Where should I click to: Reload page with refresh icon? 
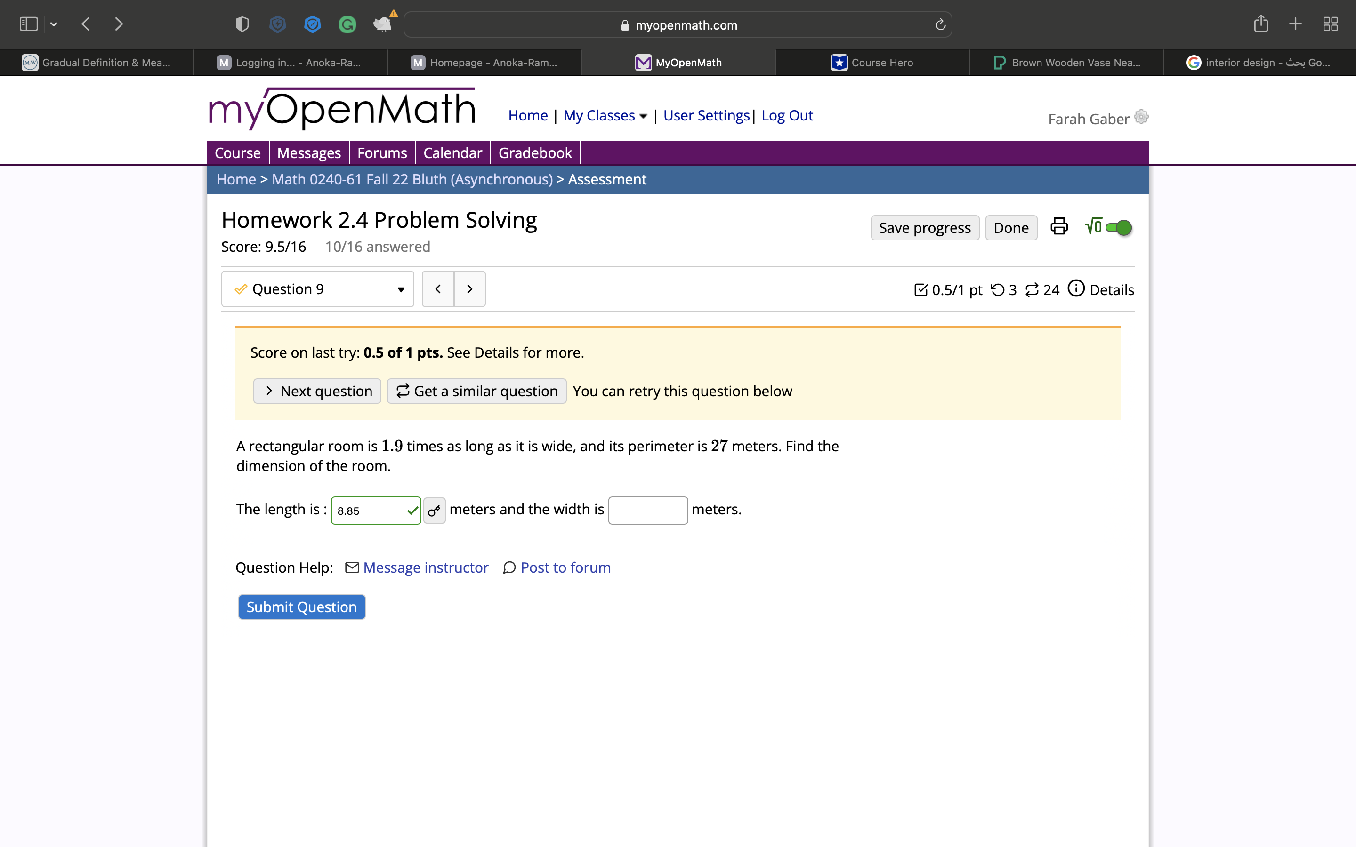940,24
